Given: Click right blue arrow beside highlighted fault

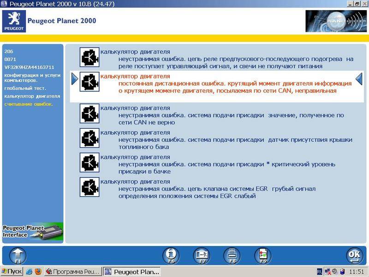Looking at the screenshot, I should pos(359,80).
